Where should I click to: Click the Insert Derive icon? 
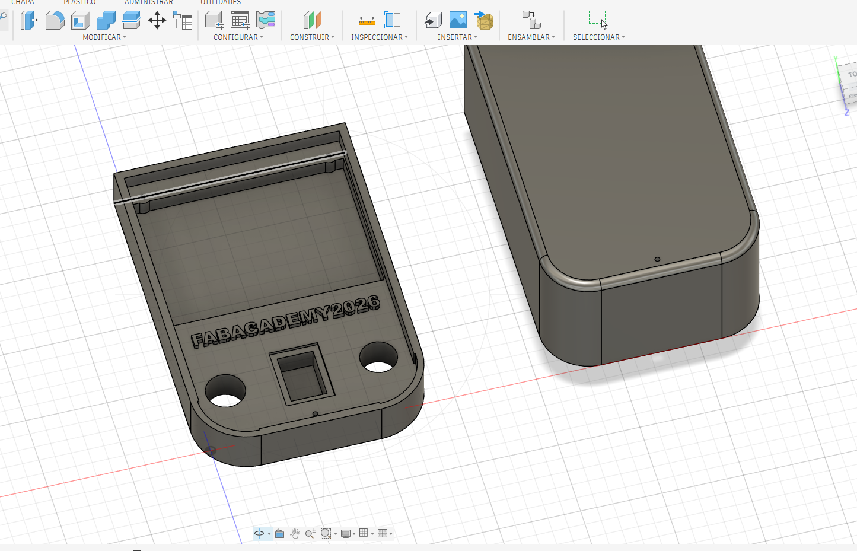point(433,20)
